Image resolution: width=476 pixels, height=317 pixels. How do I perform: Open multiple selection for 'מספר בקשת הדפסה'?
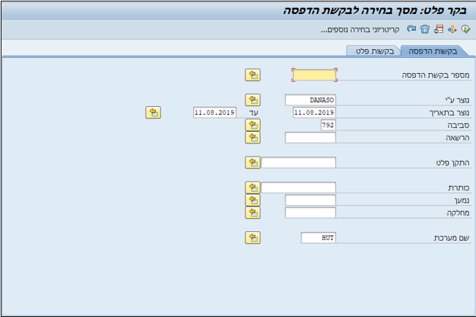pyautogui.click(x=253, y=75)
